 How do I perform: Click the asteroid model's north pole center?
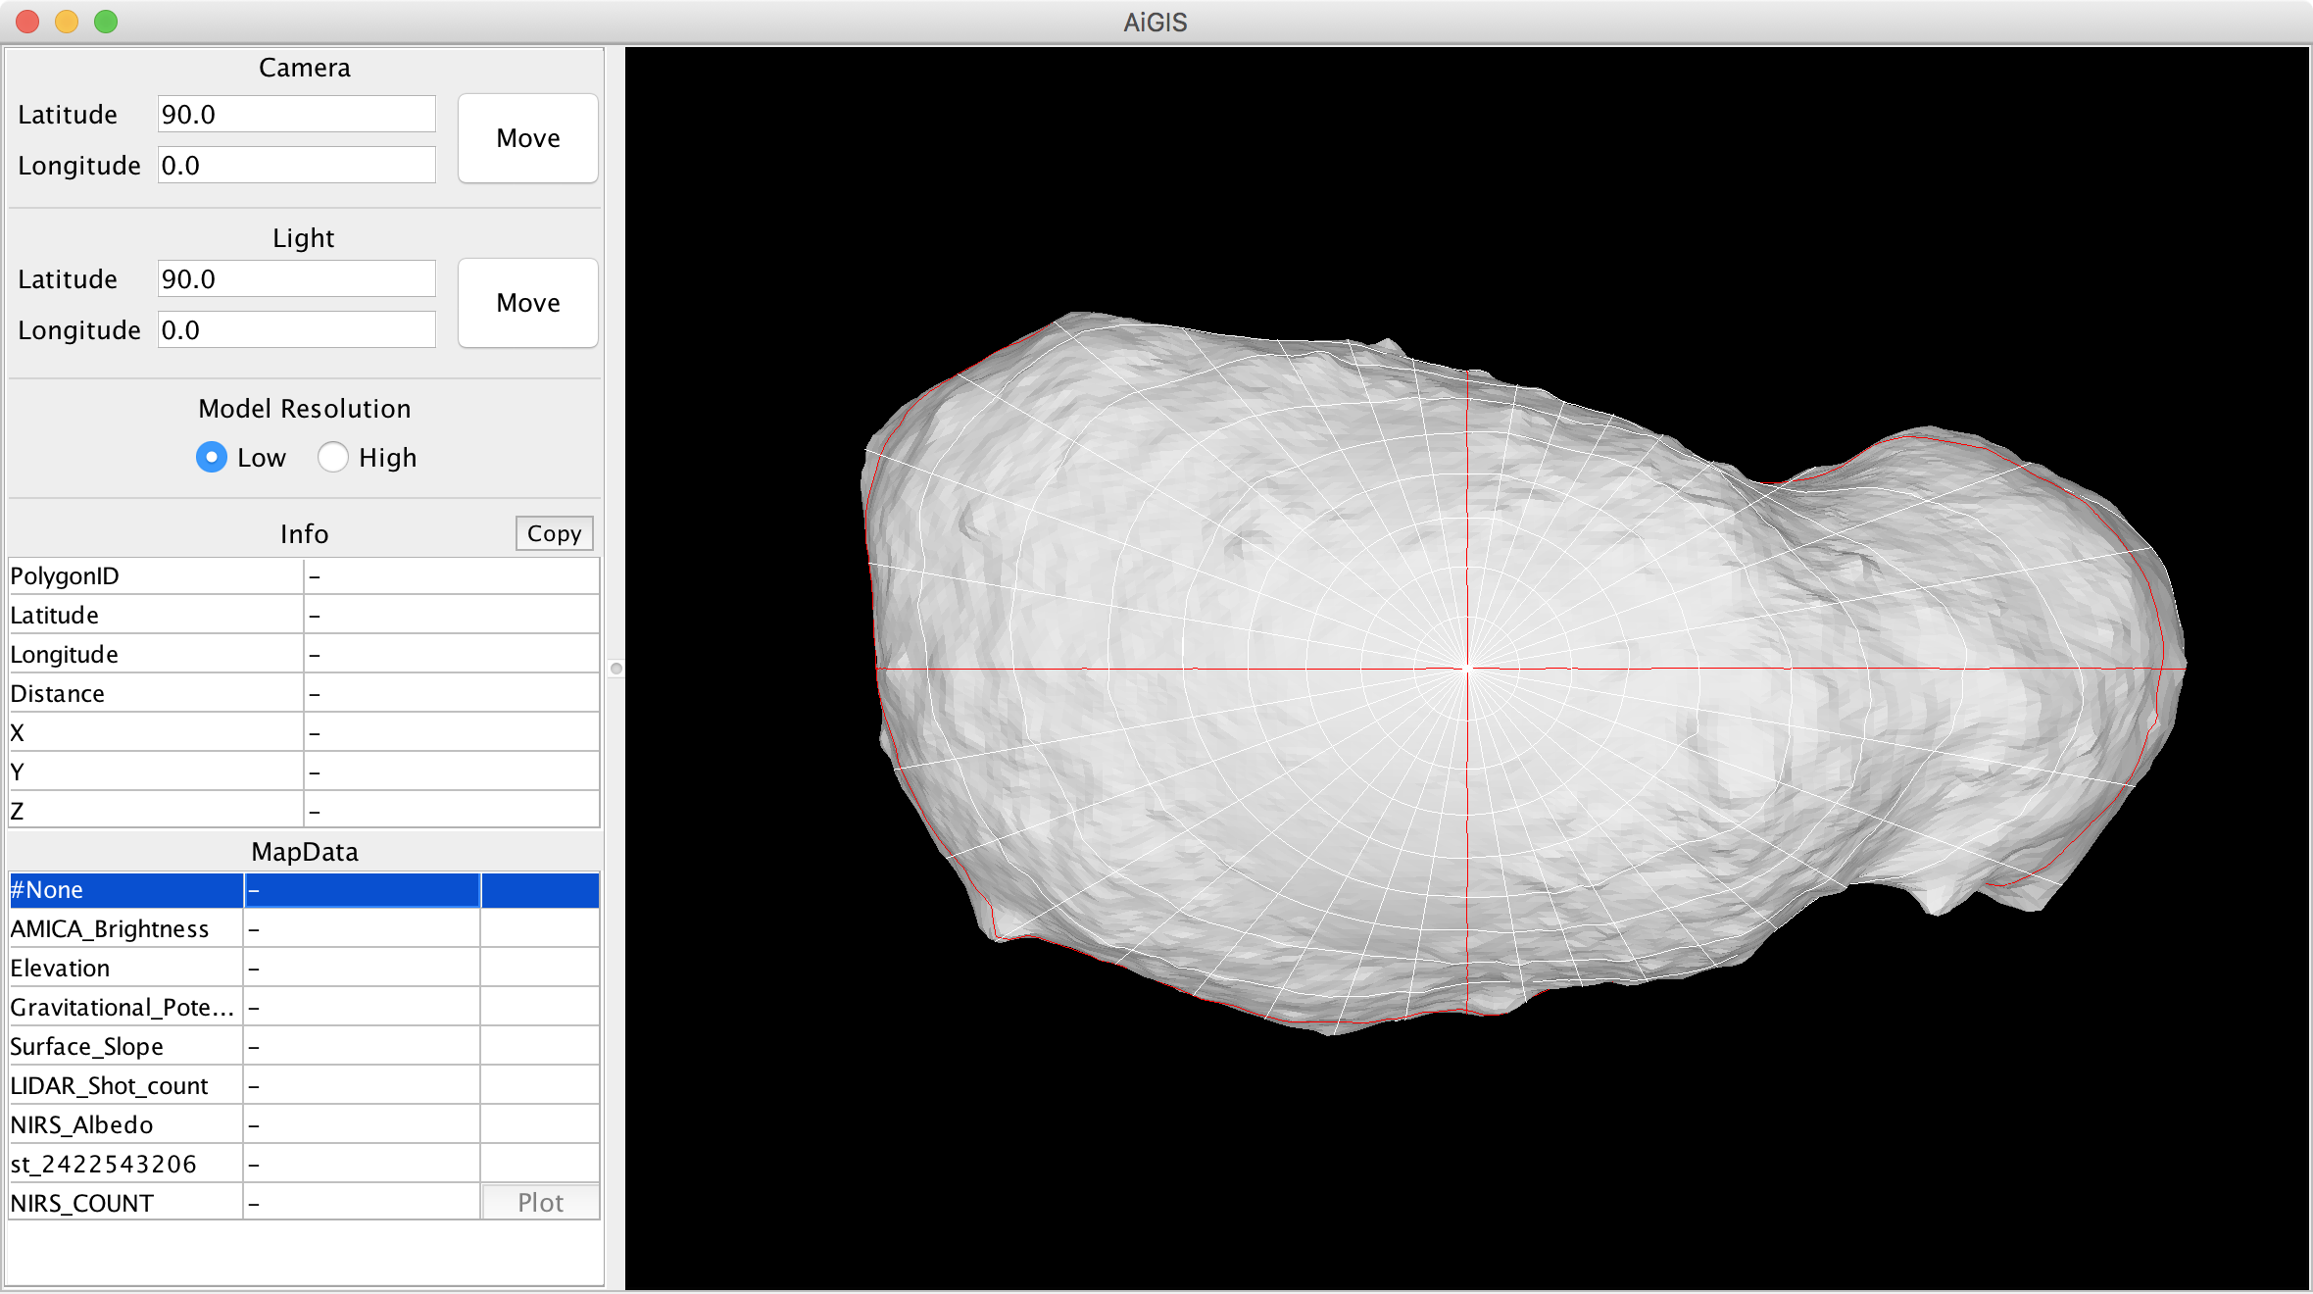[1467, 669]
